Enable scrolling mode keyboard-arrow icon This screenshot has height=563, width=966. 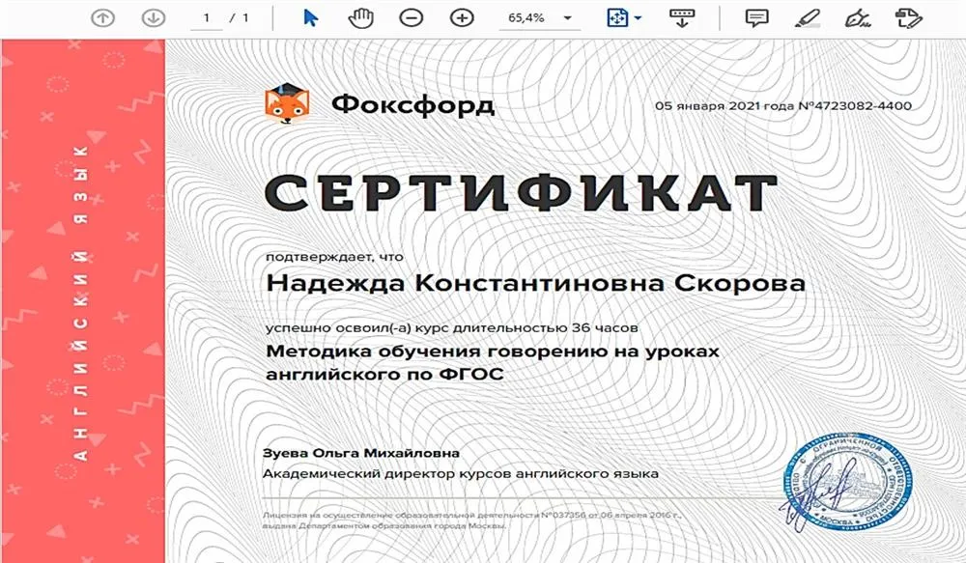tap(682, 18)
